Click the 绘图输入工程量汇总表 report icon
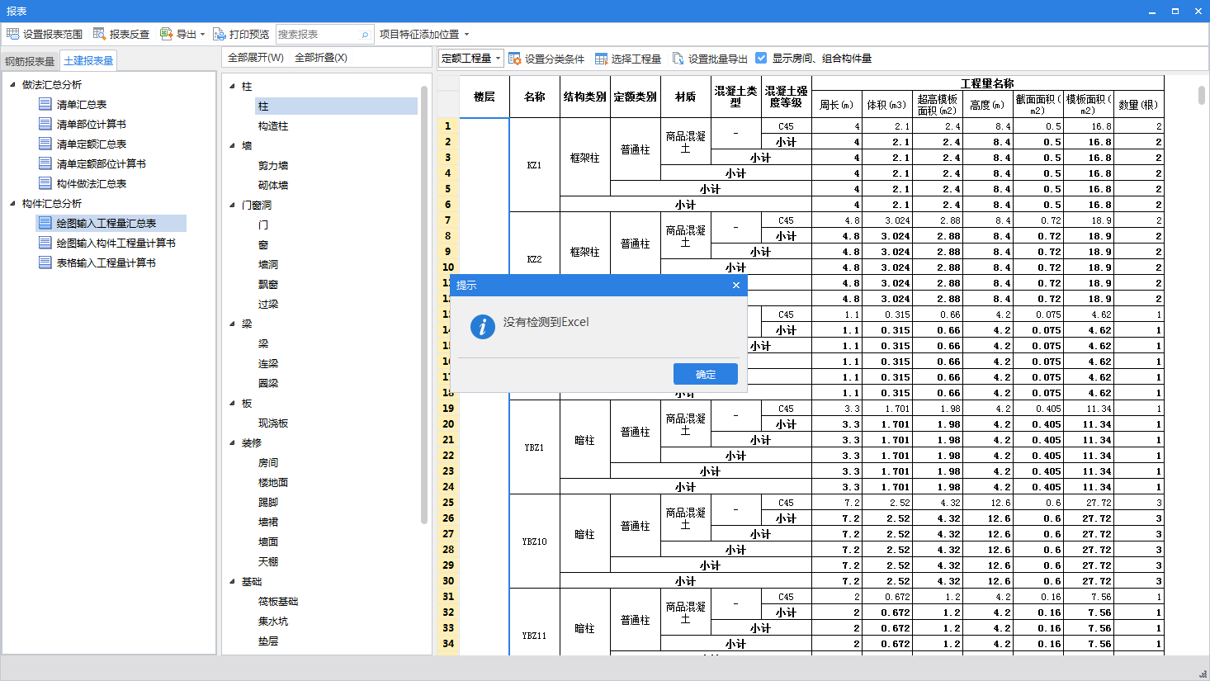 (45, 223)
